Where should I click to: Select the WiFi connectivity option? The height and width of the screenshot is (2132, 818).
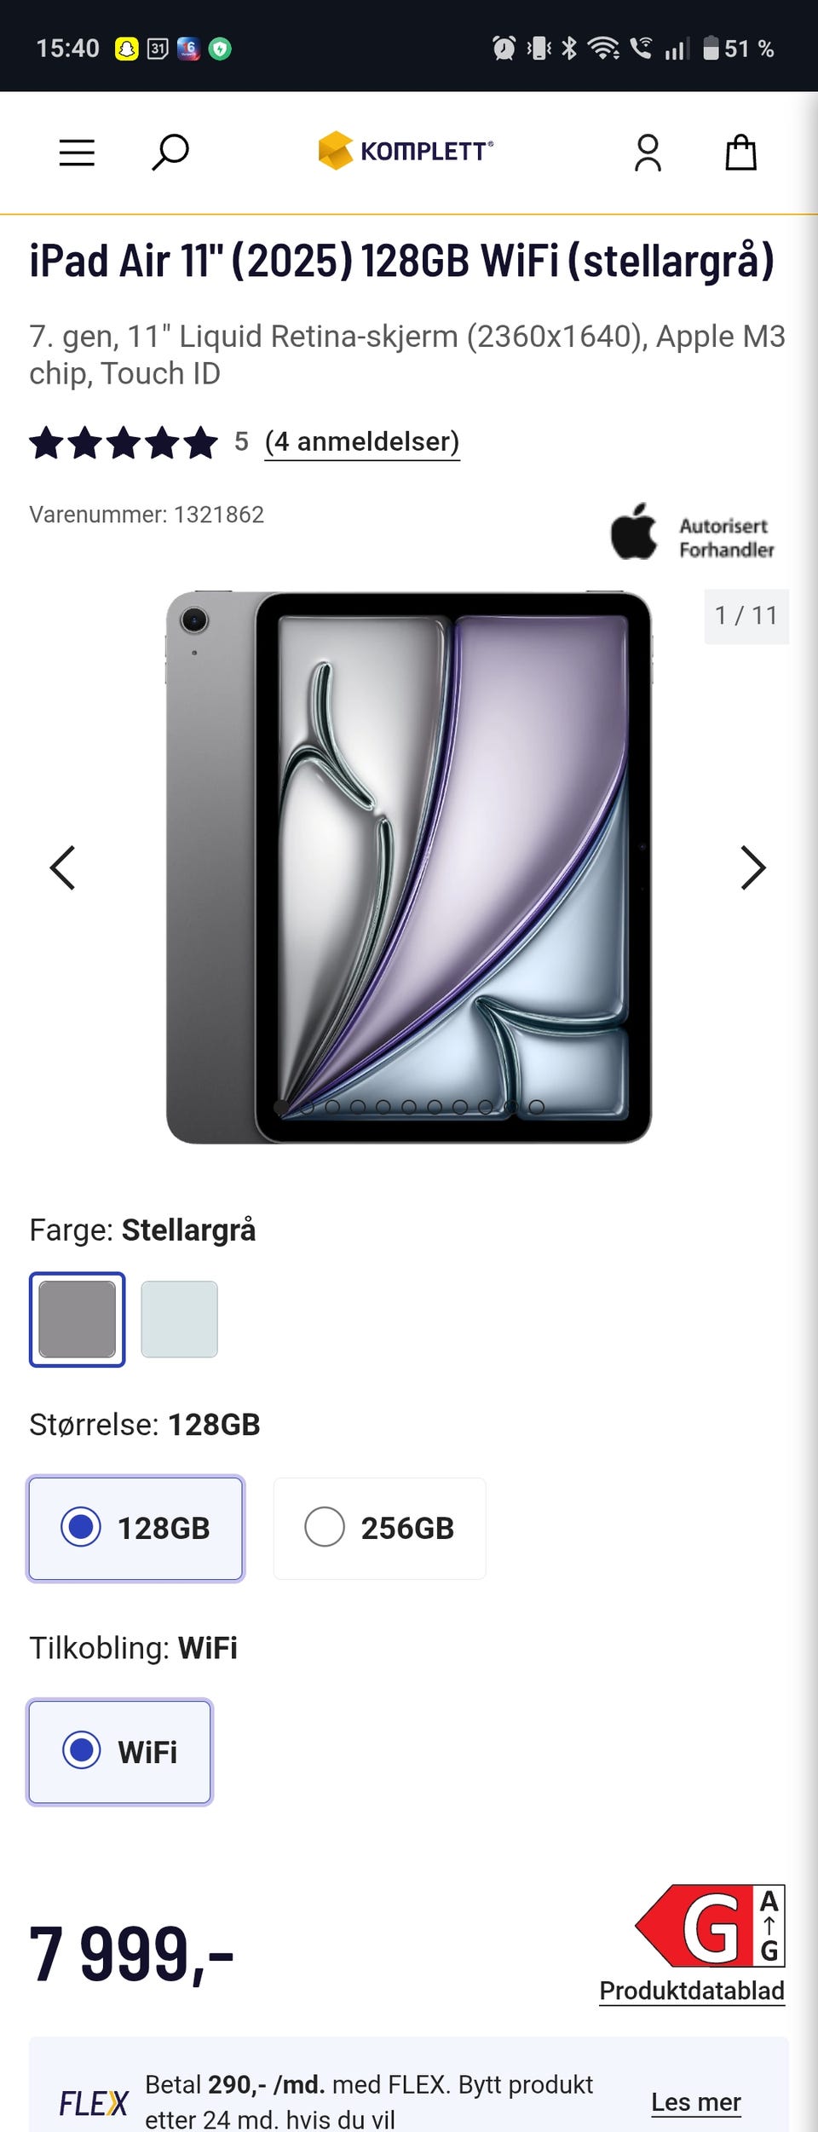point(120,1751)
